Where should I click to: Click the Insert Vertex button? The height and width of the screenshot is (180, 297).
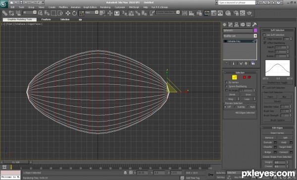coord(277,133)
